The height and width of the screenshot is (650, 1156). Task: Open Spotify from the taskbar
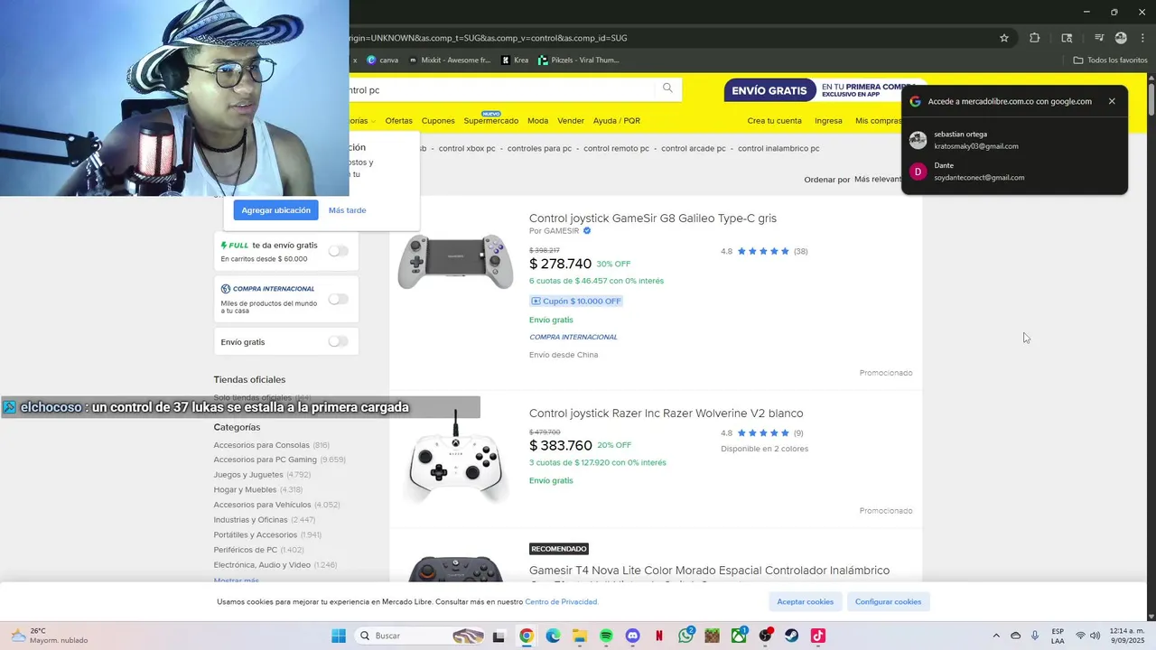[606, 636]
